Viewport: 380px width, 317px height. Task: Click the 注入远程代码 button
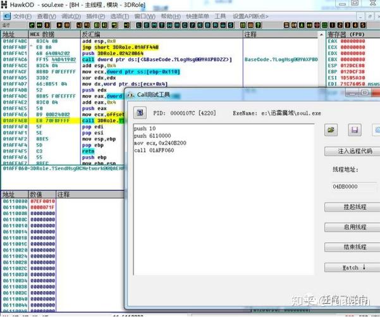(x=352, y=151)
